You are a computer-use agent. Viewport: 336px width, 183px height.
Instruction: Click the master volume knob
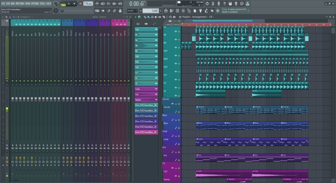coord(56,3)
